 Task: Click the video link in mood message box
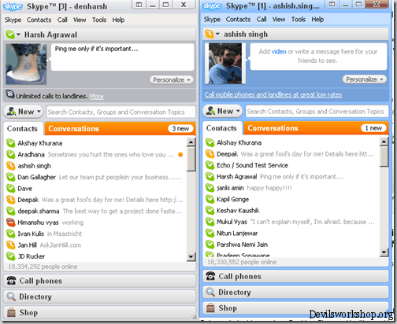(279, 52)
